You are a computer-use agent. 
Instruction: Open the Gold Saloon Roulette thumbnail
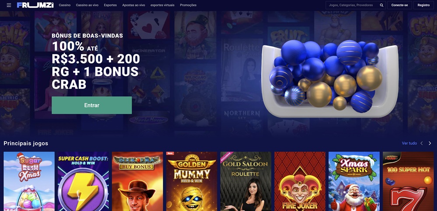click(x=246, y=181)
